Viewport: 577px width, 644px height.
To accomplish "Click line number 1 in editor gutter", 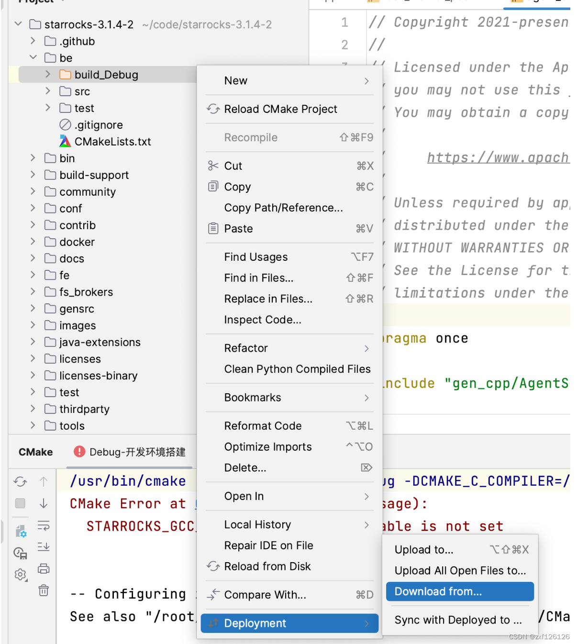I will 344,22.
